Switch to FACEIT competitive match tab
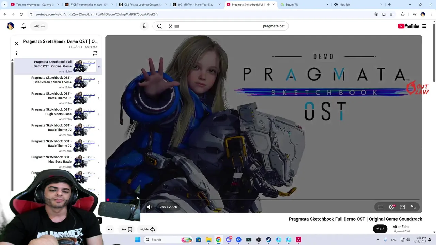Image resolution: width=436 pixels, height=245 pixels. (89, 5)
